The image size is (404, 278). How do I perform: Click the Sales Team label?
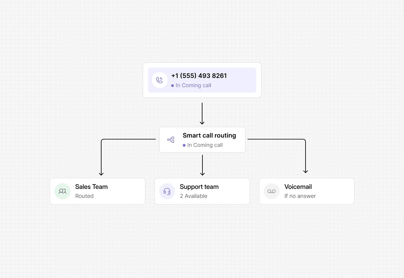91,187
